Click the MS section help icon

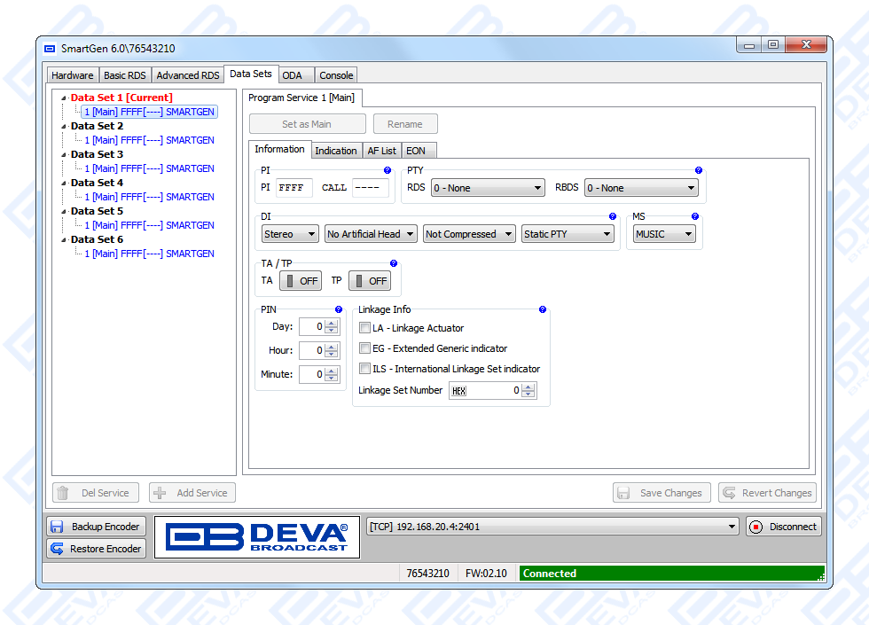click(x=695, y=216)
